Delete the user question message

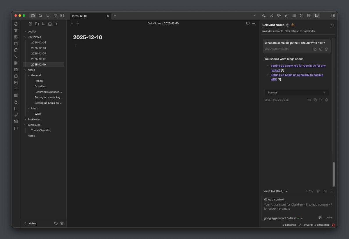[x=326, y=49]
